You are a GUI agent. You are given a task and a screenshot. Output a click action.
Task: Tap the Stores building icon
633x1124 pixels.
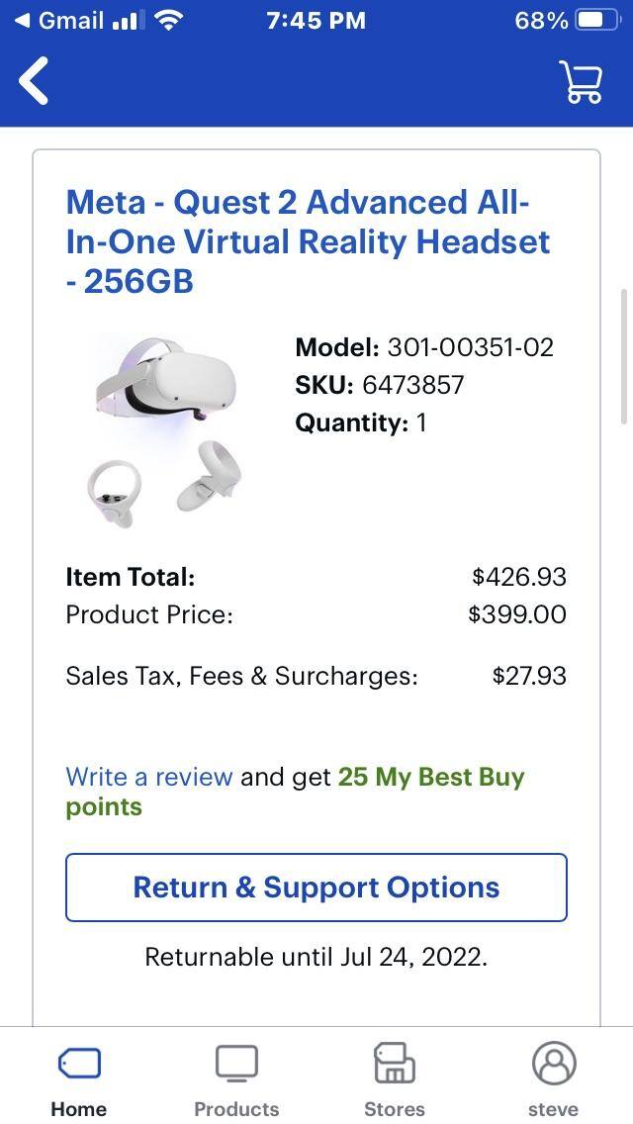(394, 1064)
